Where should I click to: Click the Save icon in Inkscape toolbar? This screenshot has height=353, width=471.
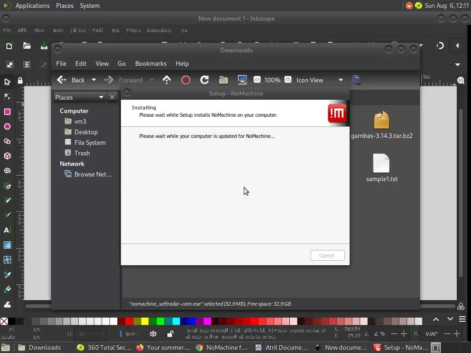pos(44,46)
